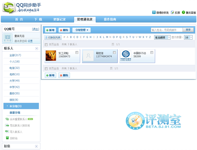Image resolution: width=197 pixels, height=150 pixels.
Task: Select the 未分组(3) group
Action: click(x=21, y=106)
